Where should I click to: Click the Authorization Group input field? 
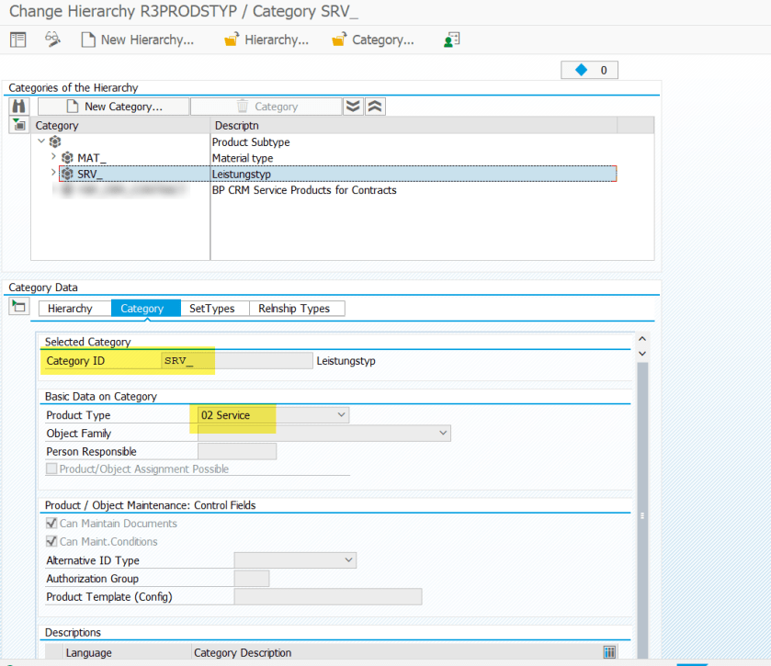[x=251, y=579]
